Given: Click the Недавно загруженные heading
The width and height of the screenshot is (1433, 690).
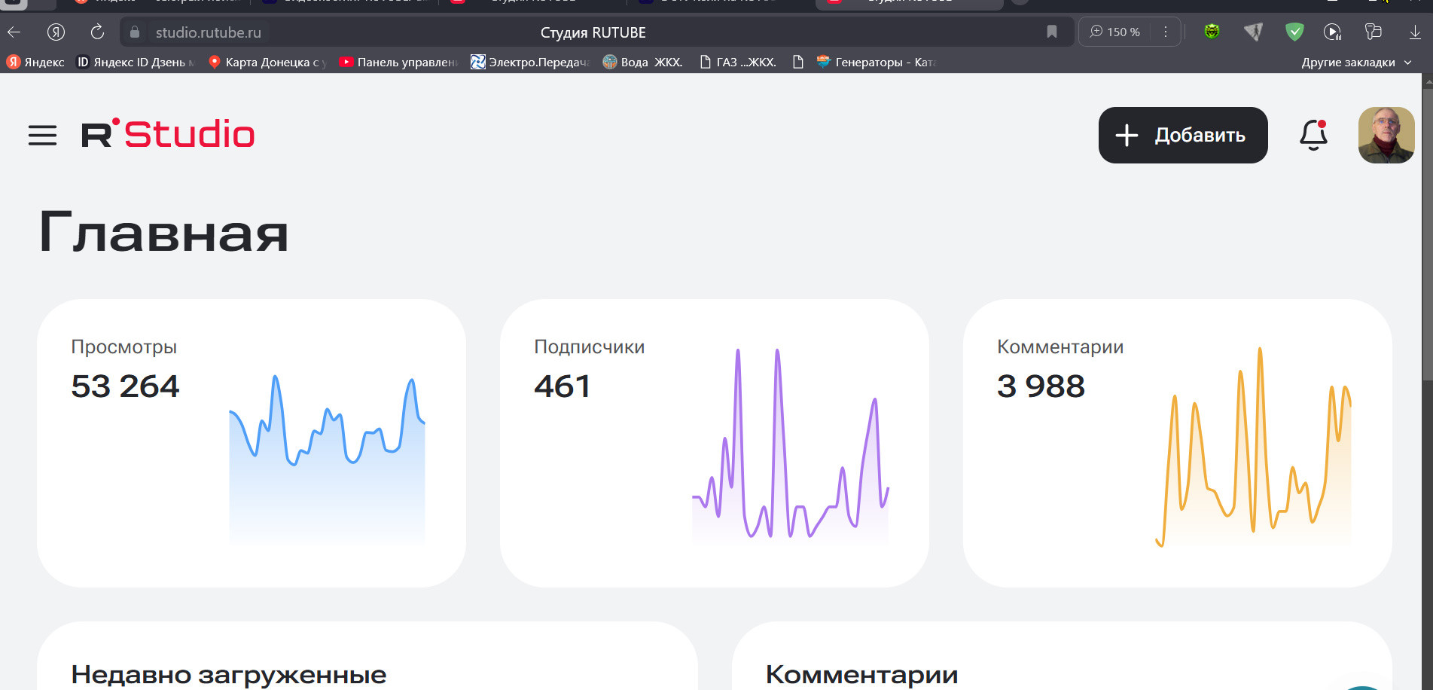Looking at the screenshot, I should coord(229,675).
